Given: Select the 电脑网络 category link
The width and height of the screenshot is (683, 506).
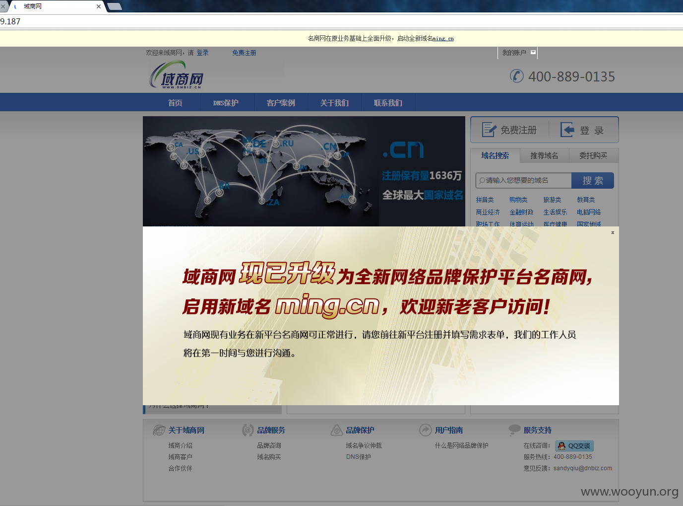Looking at the screenshot, I should coord(589,212).
